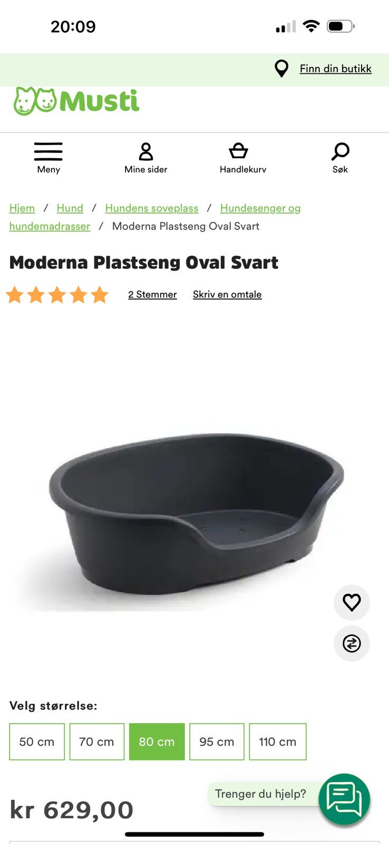Open the Handlekurv basket icon
Image resolution: width=389 pixels, height=844 pixels.
238,151
